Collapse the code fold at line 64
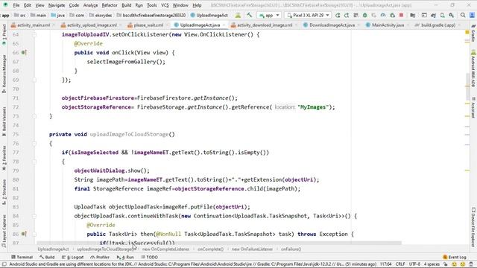 pos(34,35)
